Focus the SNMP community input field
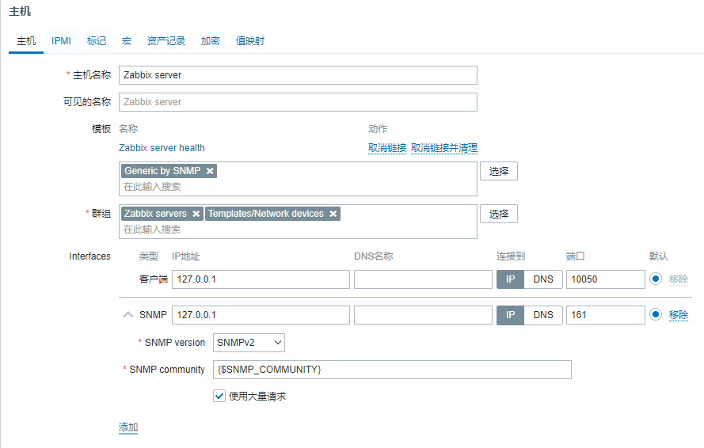 coord(392,370)
